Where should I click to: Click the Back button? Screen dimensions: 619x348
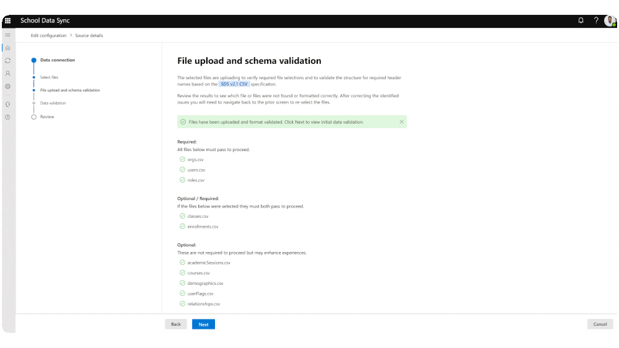coord(176,324)
